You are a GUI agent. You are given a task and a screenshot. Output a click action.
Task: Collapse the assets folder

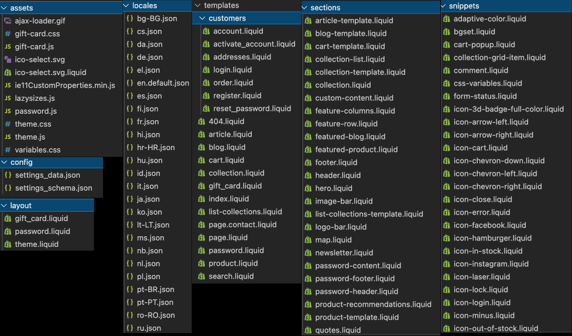coord(5,8)
